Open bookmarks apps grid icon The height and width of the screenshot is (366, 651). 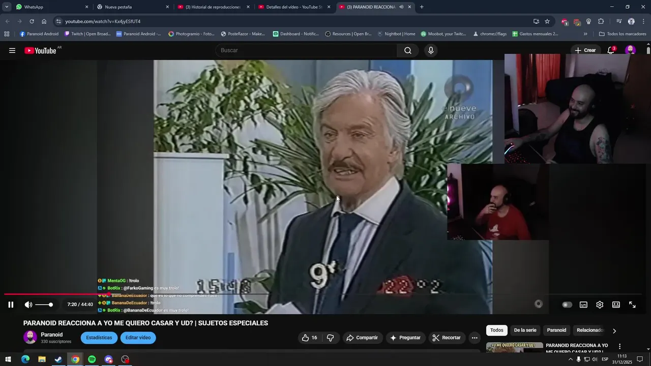tap(7, 34)
